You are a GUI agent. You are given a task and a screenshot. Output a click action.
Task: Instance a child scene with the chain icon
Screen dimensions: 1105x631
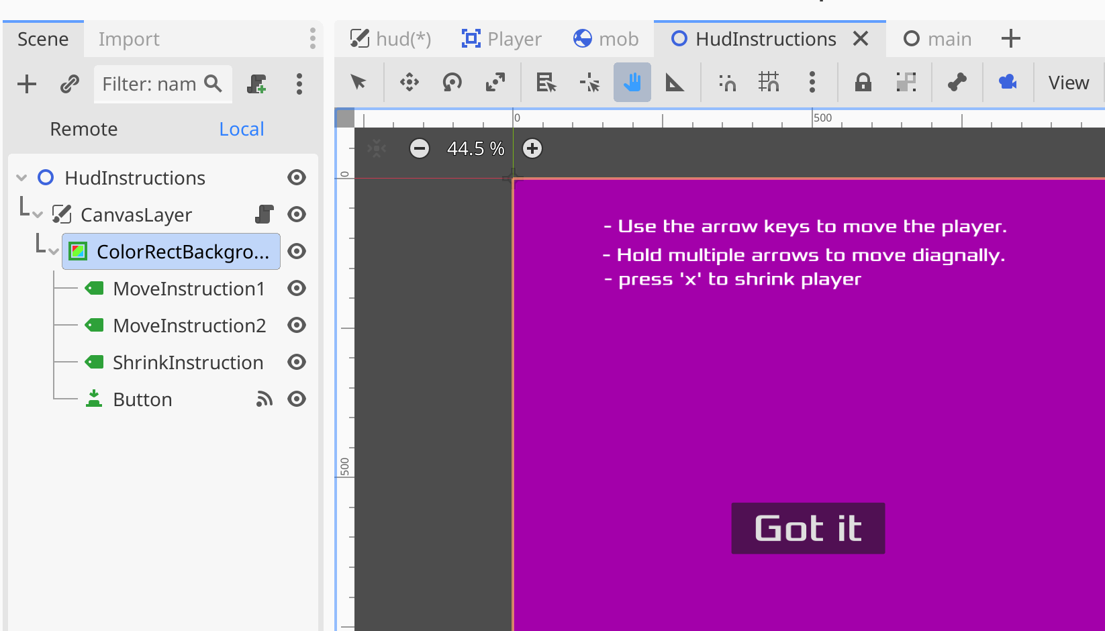[x=68, y=84]
